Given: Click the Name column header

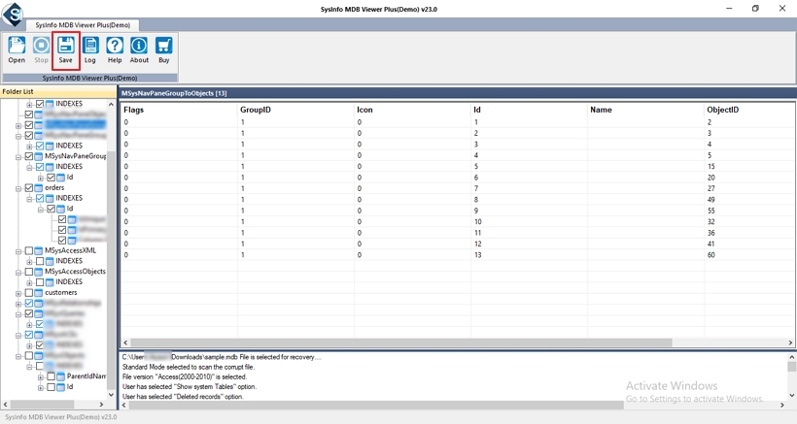Looking at the screenshot, I should [601, 110].
